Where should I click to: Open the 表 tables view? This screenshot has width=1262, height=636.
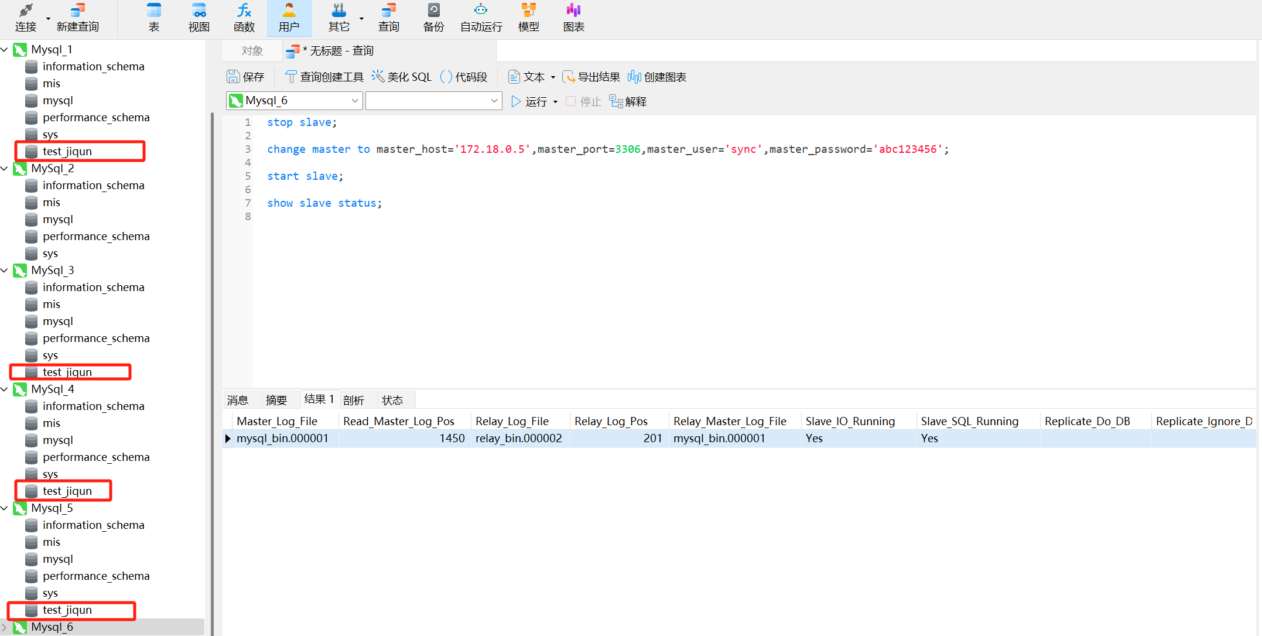154,18
